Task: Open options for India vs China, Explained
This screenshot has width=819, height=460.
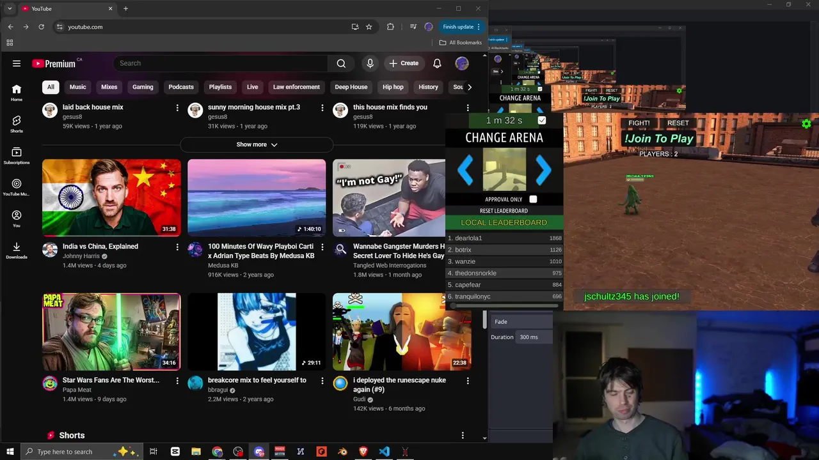Action: point(177,247)
